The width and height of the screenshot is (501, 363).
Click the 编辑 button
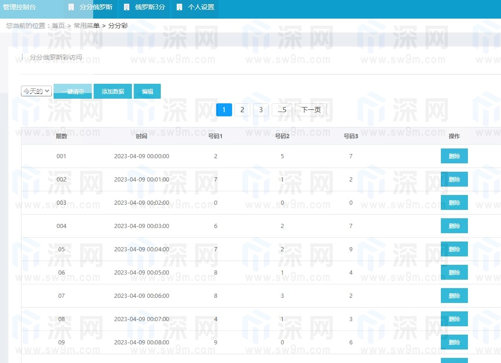click(x=147, y=91)
